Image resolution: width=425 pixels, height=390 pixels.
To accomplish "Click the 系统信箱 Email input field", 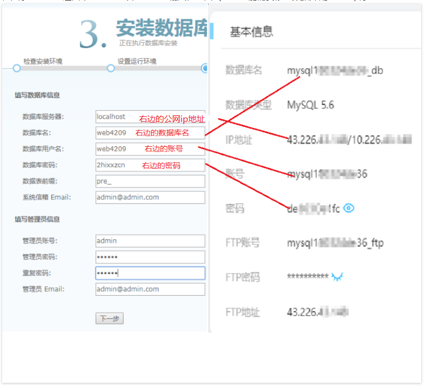I will [150, 197].
